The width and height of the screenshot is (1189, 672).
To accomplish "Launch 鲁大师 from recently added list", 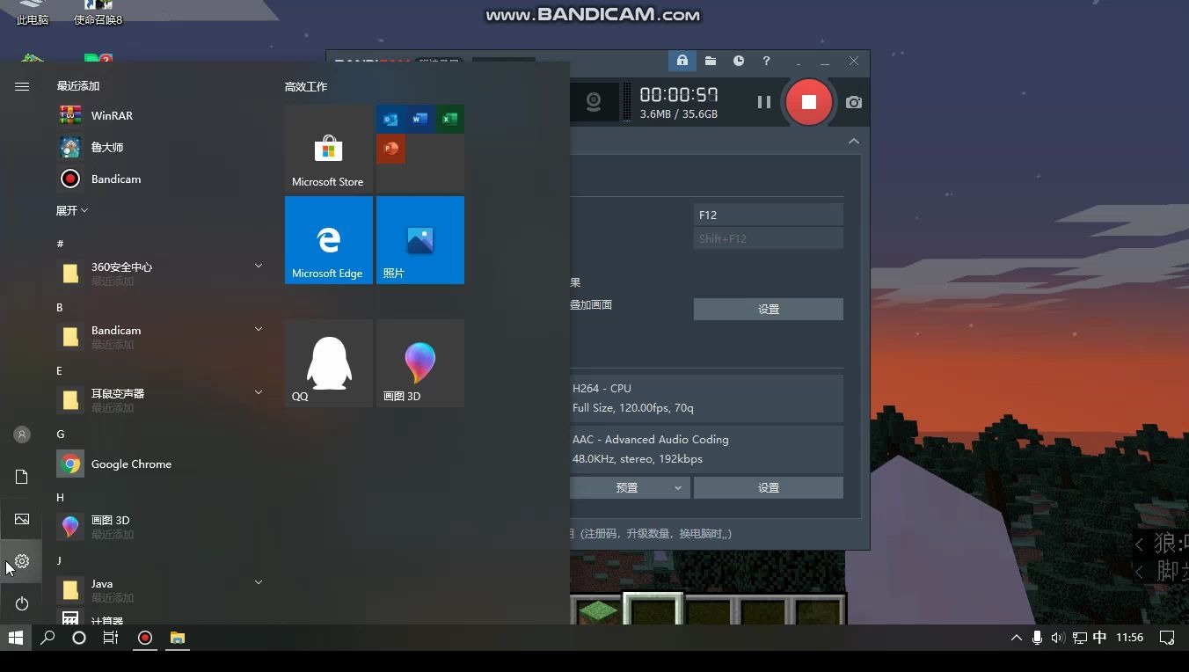I will pos(158,147).
